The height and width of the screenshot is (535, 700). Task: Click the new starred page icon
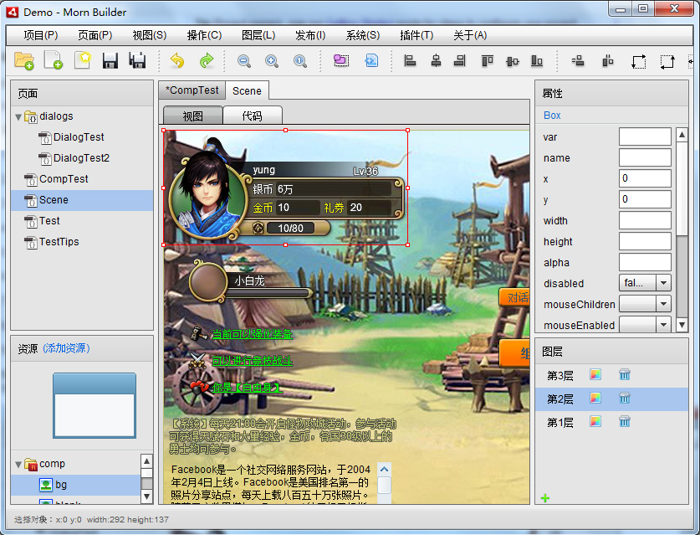pos(82,60)
